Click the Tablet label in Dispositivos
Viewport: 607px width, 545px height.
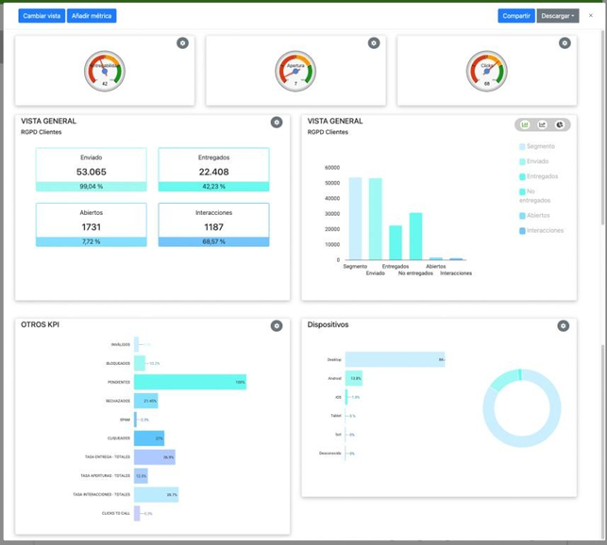pos(336,416)
